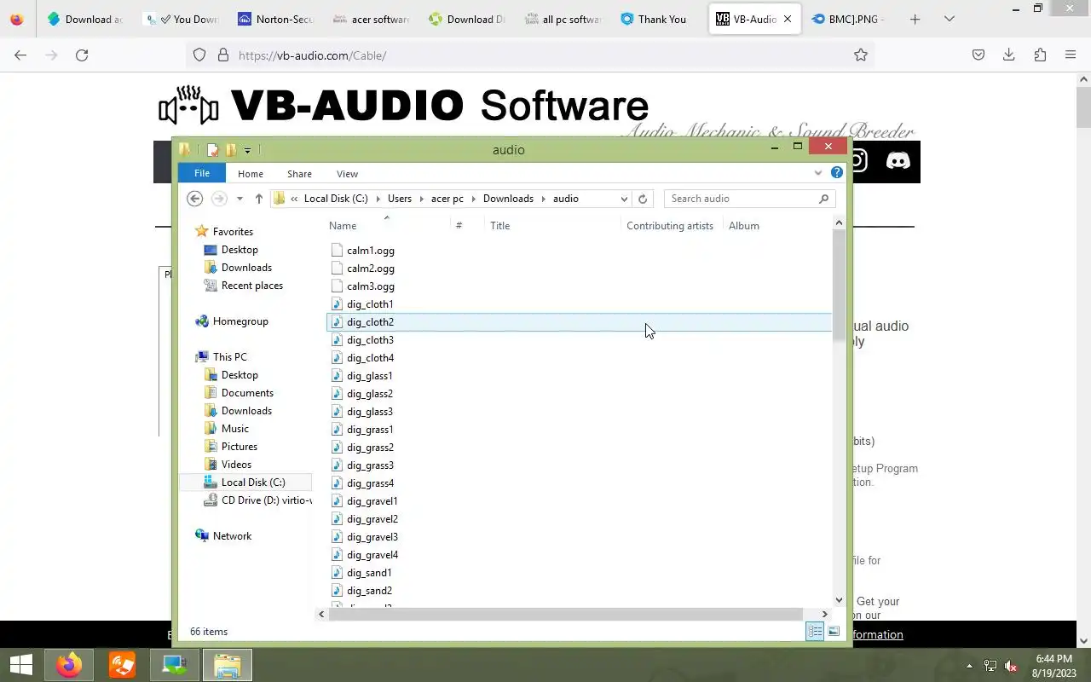This screenshot has height=682, width=1091.
Task: Sort files by Name column header
Action: pyautogui.click(x=343, y=226)
